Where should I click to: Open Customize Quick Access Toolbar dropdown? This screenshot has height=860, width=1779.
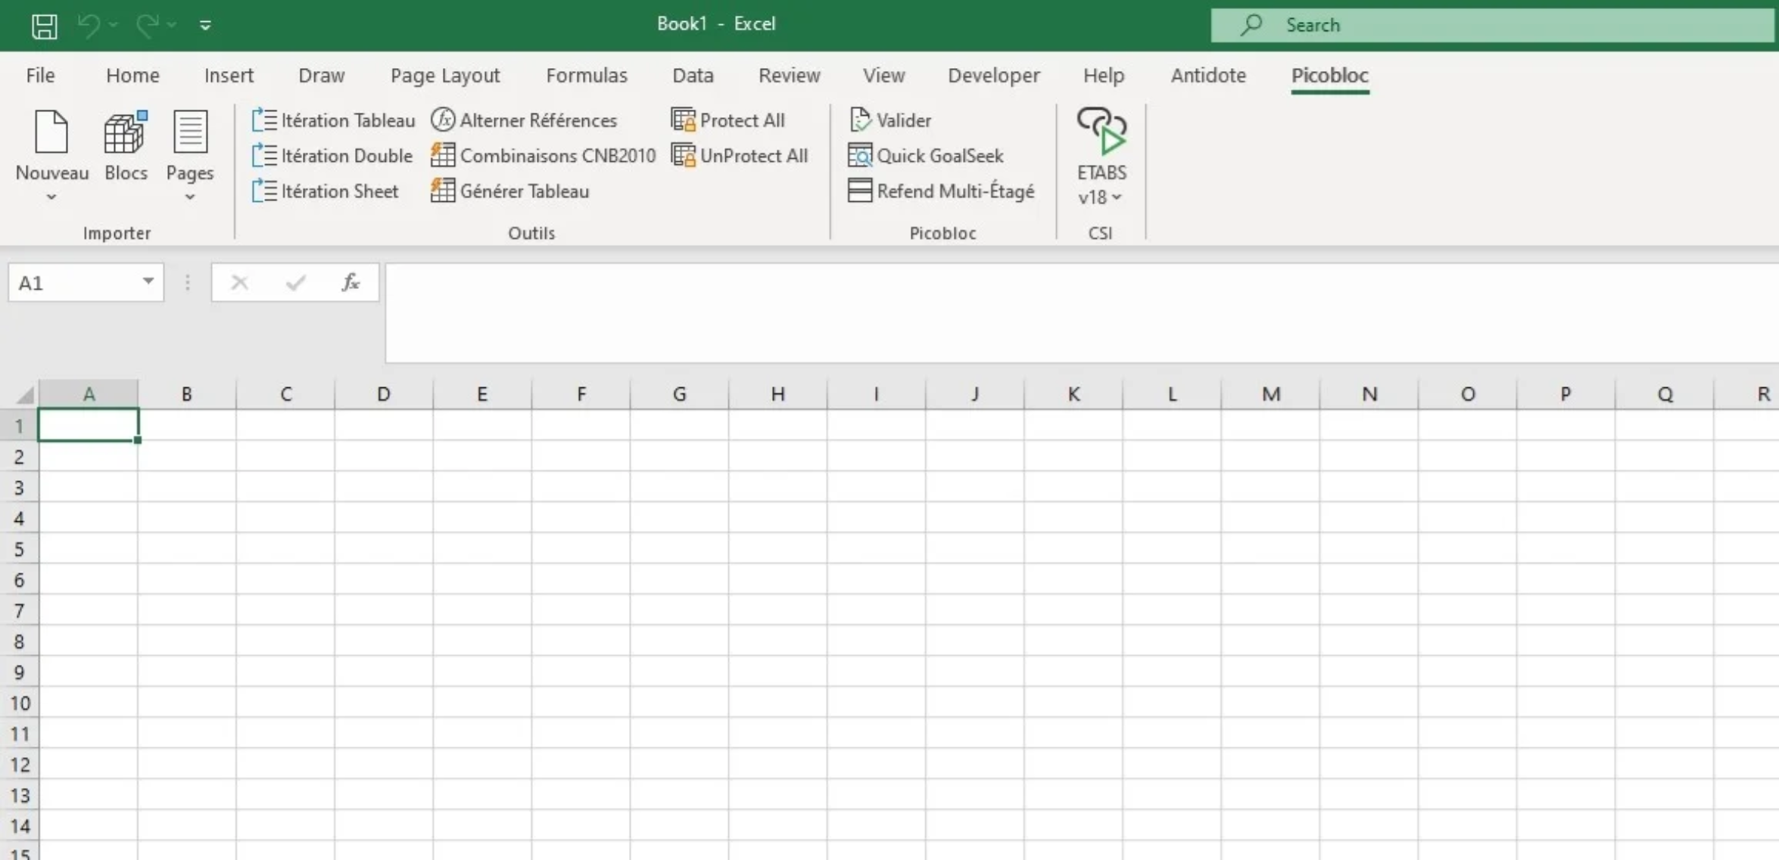coord(205,26)
